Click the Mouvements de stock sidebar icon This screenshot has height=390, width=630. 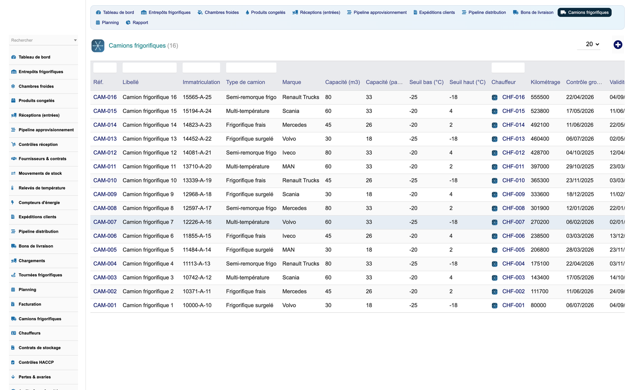[13, 173]
